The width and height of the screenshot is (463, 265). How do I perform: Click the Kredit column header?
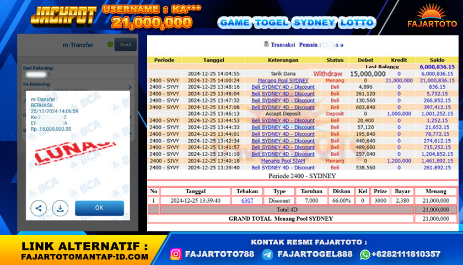(x=399, y=60)
